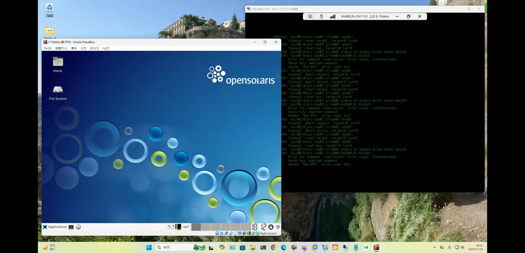Click the lock screen icon in guest panel
This screenshot has width=525, height=253.
tap(271, 227)
